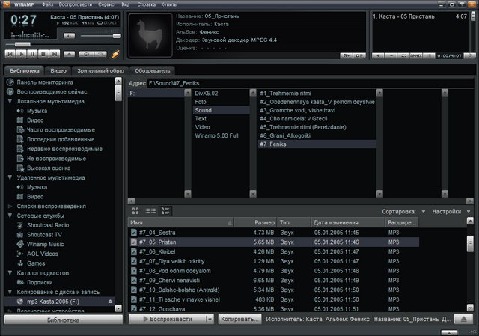
Task: Skip to the next track
Action: 55,55
